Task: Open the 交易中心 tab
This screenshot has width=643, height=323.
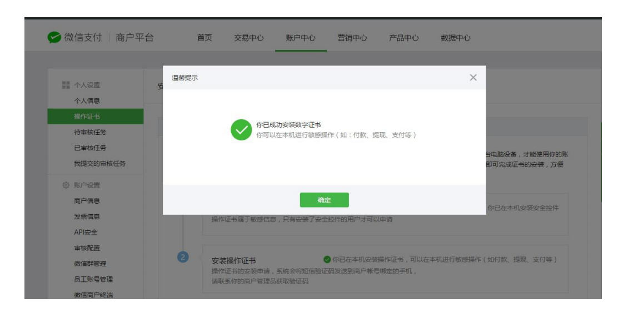Action: point(249,38)
